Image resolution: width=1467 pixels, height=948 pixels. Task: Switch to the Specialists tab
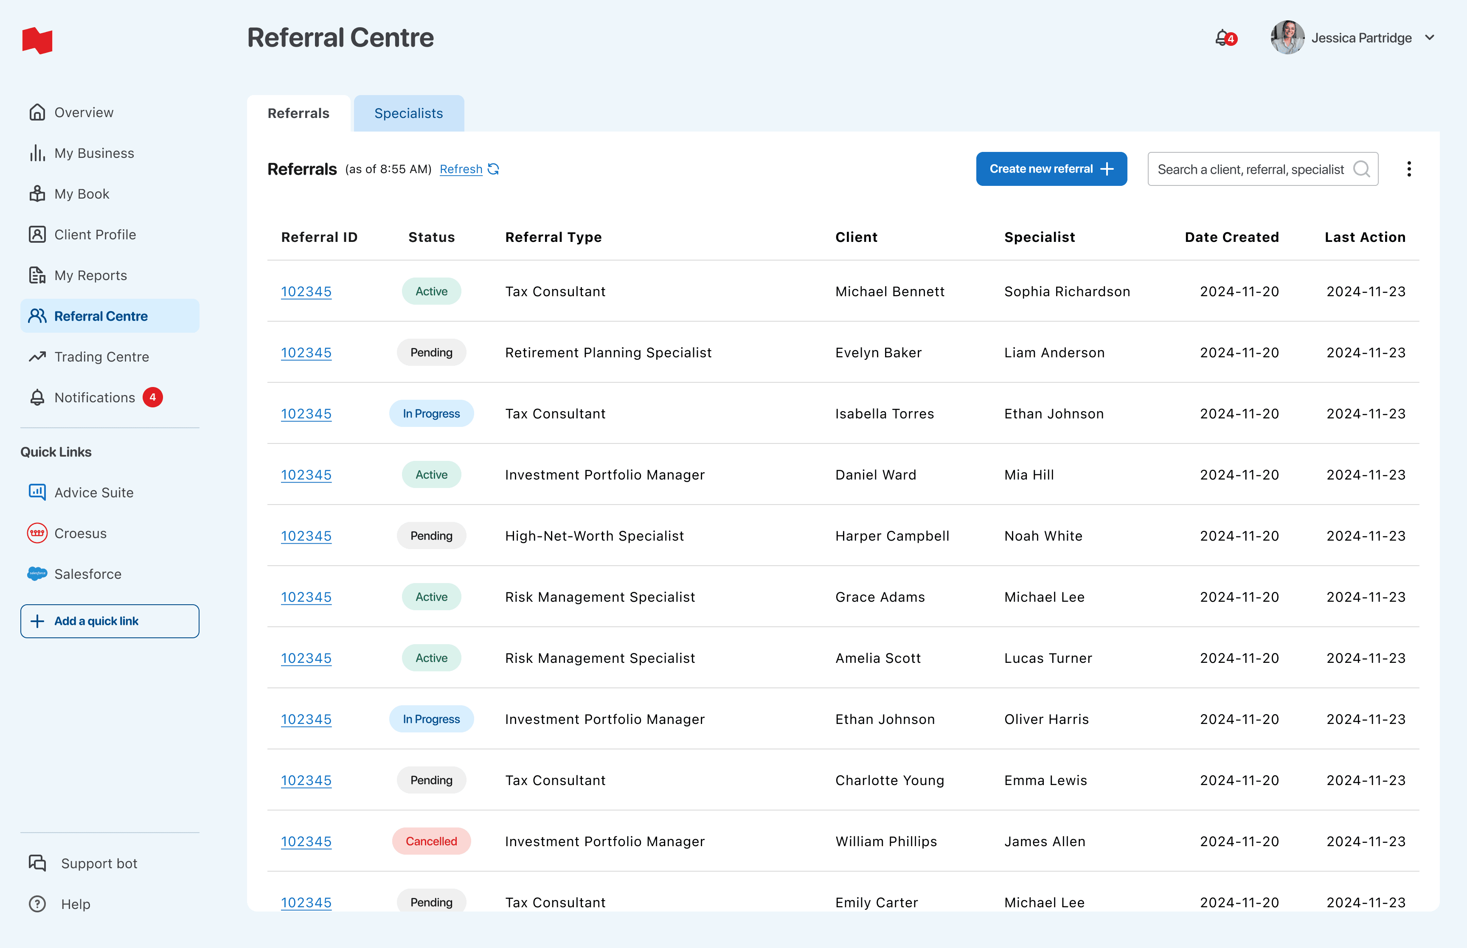[x=408, y=113]
